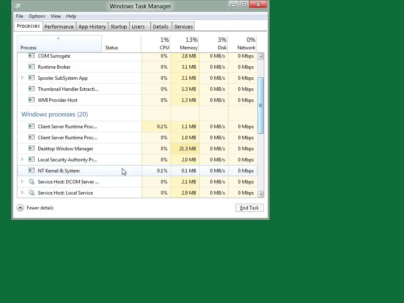This screenshot has height=303, width=404.
Task: Select the Windows processes (20) group heading
Action: [x=54, y=114]
